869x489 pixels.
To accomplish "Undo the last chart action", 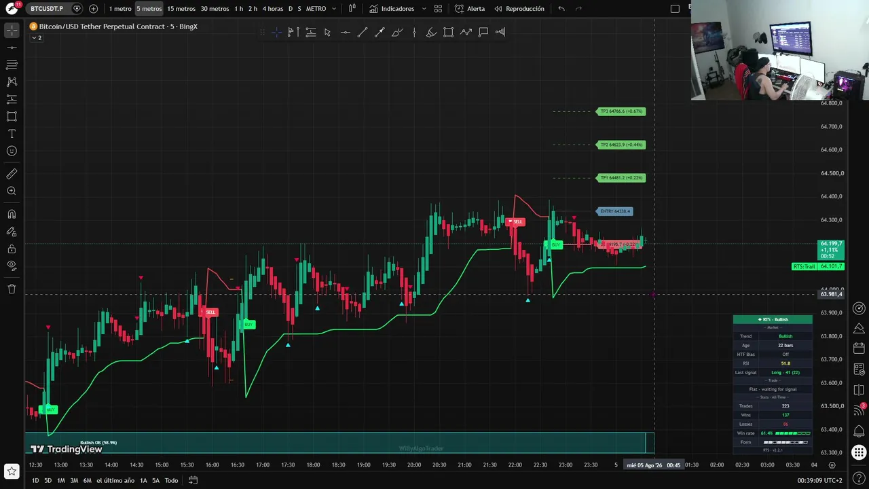I will tap(561, 9).
